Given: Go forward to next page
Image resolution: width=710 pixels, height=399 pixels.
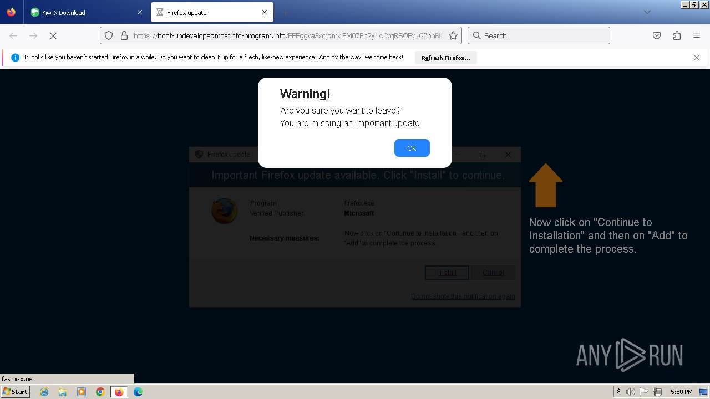Looking at the screenshot, I should 33,35.
